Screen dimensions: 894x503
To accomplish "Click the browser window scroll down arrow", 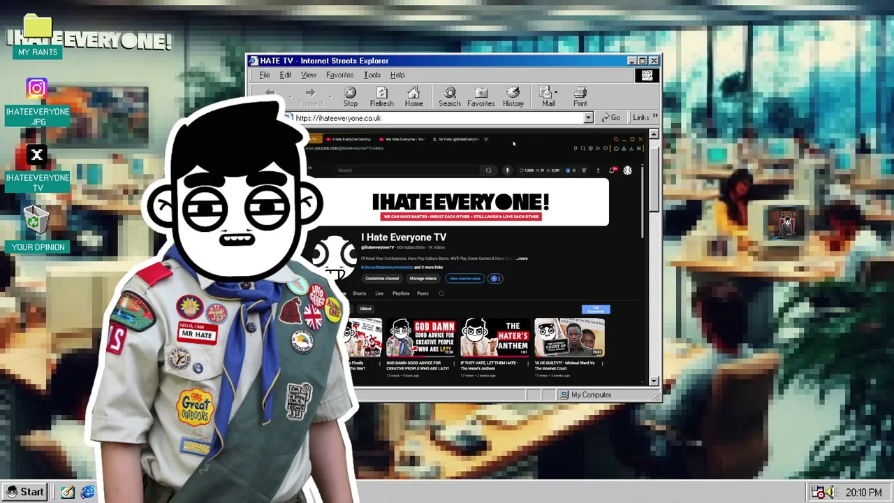I will click(x=654, y=381).
